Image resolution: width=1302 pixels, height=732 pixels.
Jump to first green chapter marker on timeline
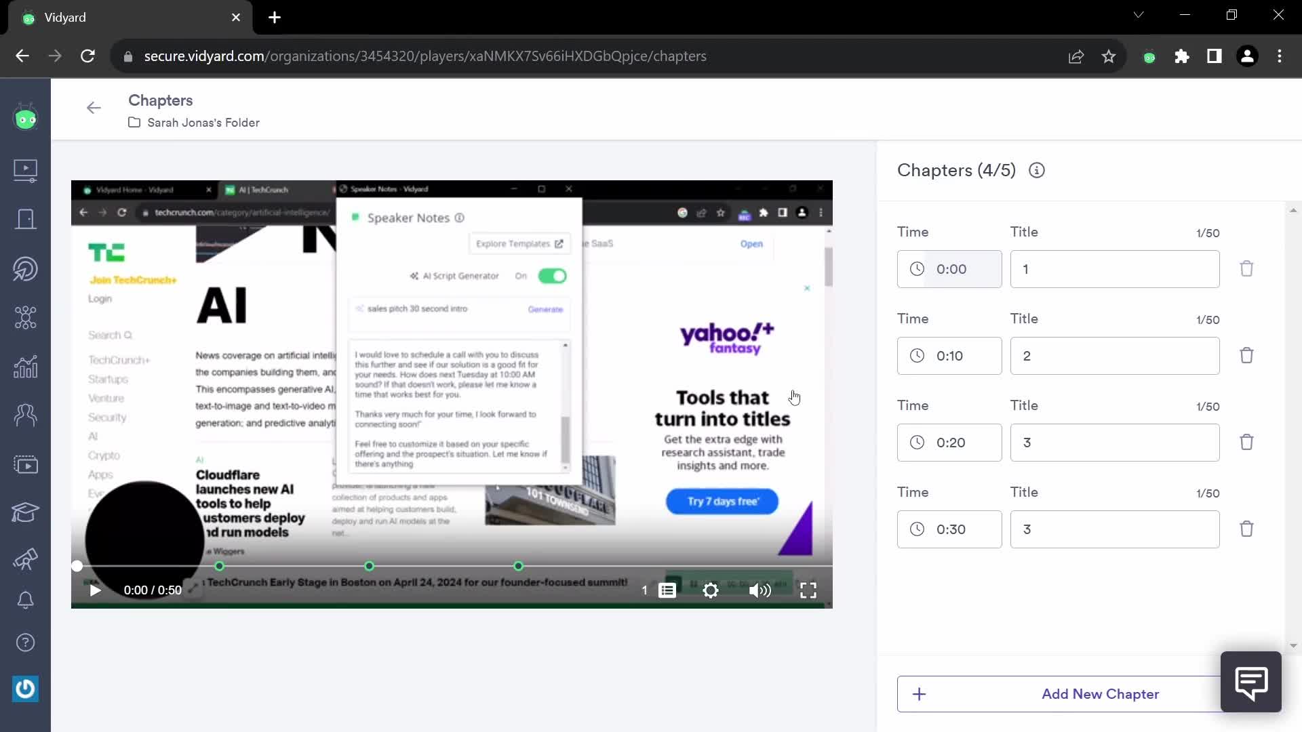(x=219, y=566)
